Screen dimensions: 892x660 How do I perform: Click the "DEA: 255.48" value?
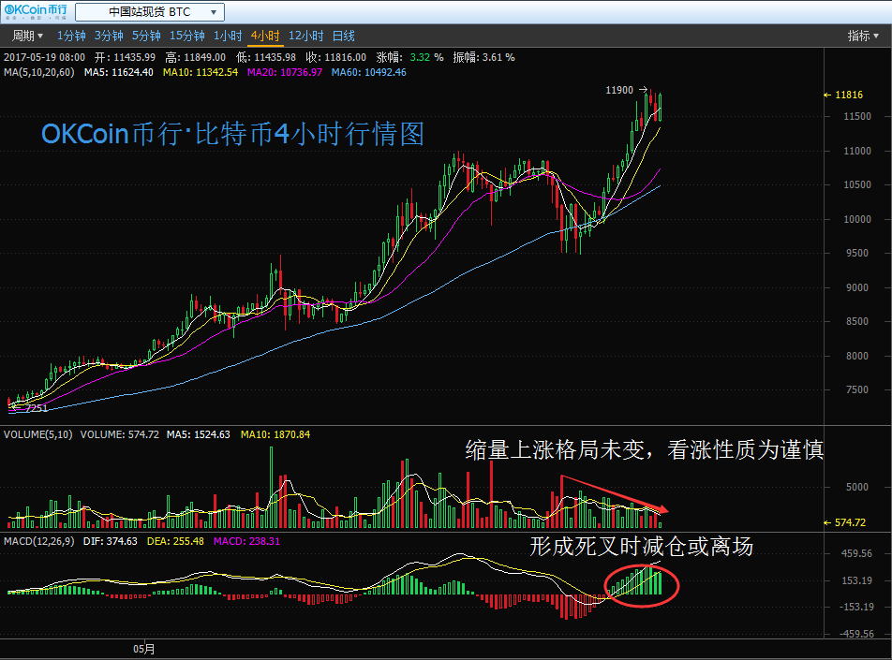point(175,541)
